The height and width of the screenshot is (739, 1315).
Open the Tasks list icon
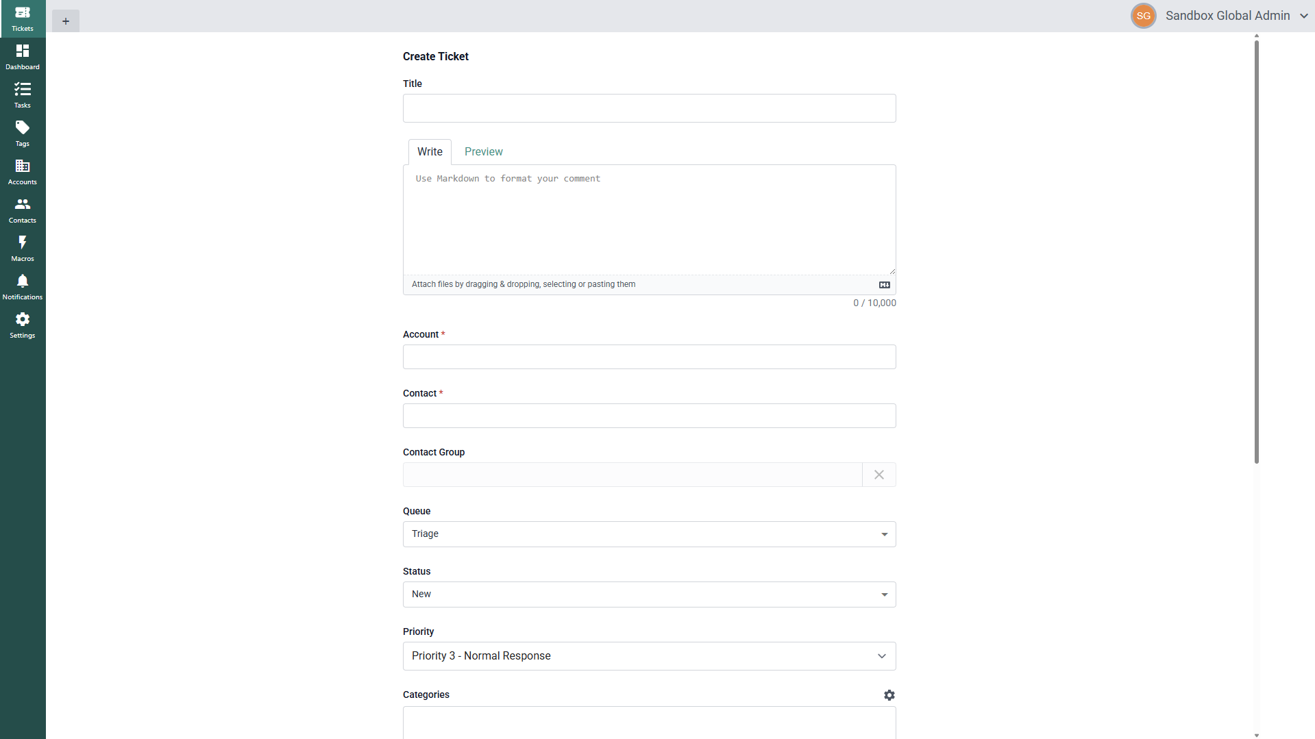click(x=23, y=95)
